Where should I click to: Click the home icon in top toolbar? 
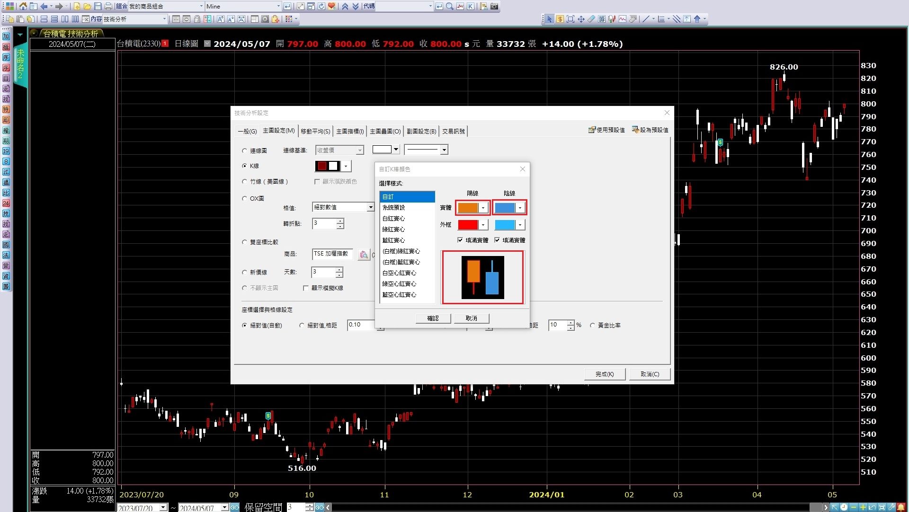click(x=23, y=6)
